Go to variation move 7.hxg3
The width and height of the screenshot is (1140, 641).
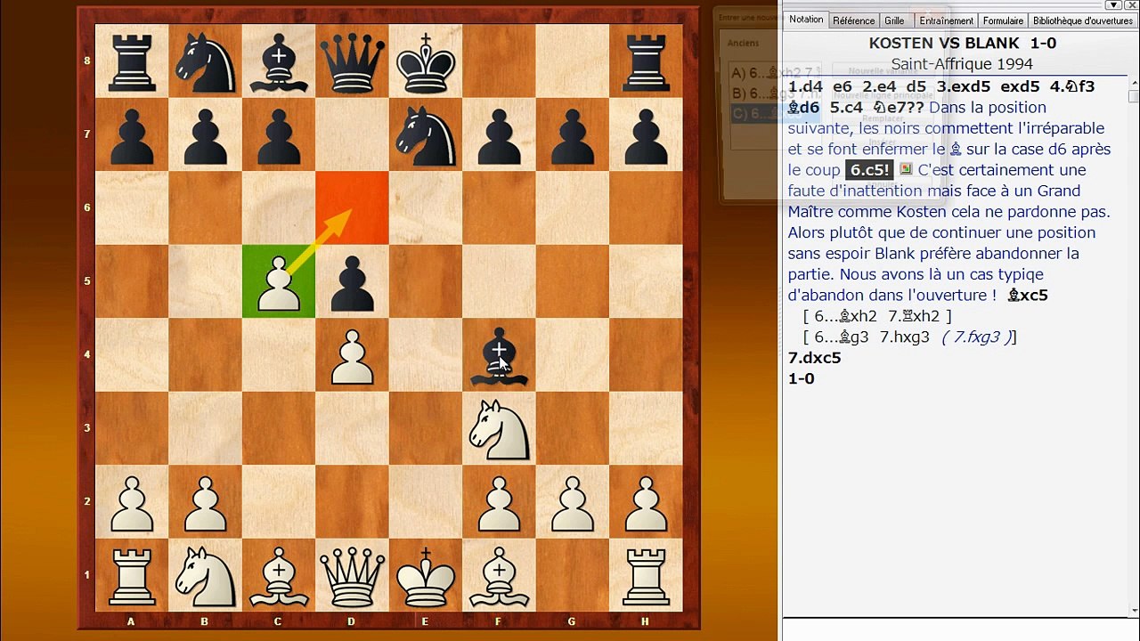905,337
